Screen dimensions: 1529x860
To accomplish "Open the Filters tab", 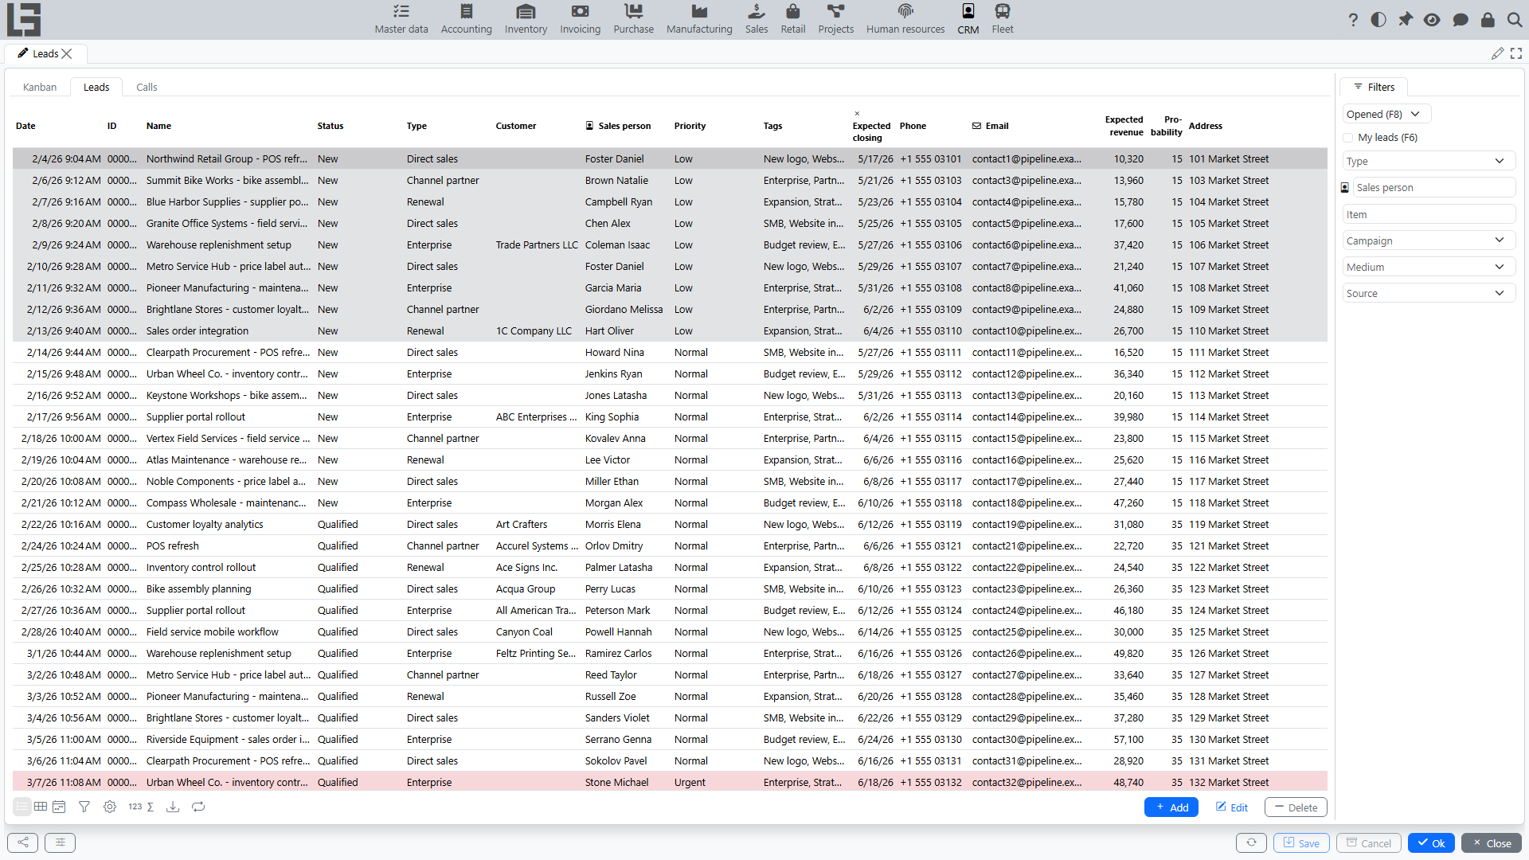I will point(1374,87).
